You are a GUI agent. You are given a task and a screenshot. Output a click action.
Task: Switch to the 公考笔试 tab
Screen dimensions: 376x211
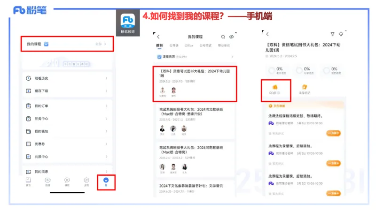205,45
